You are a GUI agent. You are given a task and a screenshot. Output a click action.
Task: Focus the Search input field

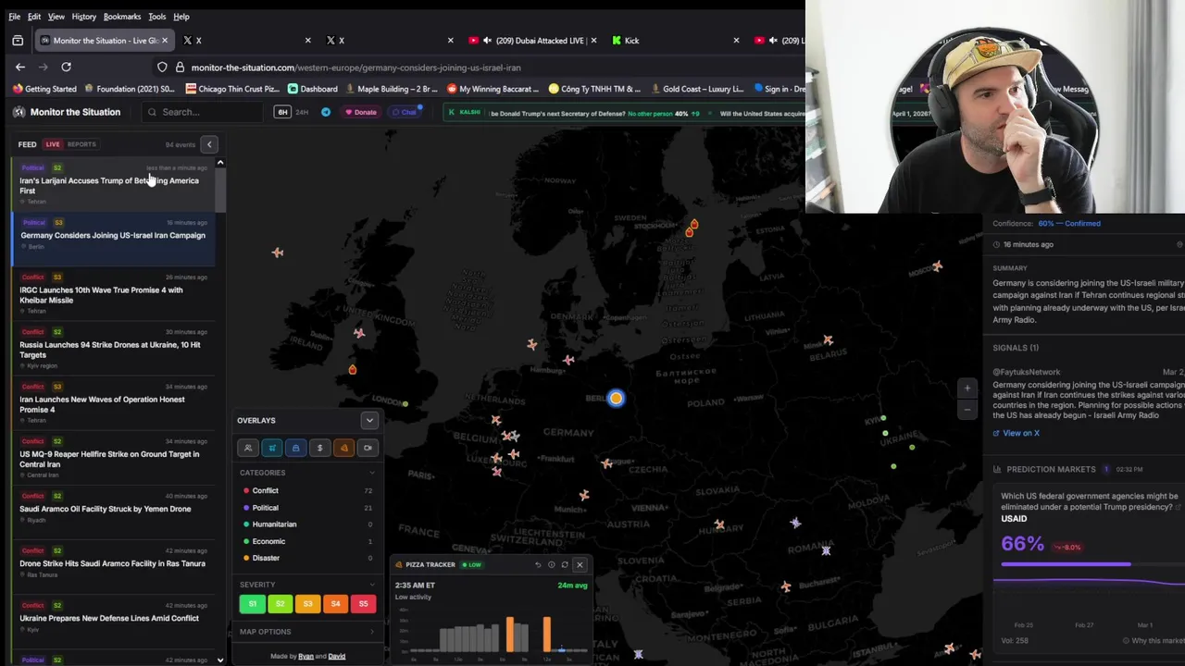tap(200, 112)
